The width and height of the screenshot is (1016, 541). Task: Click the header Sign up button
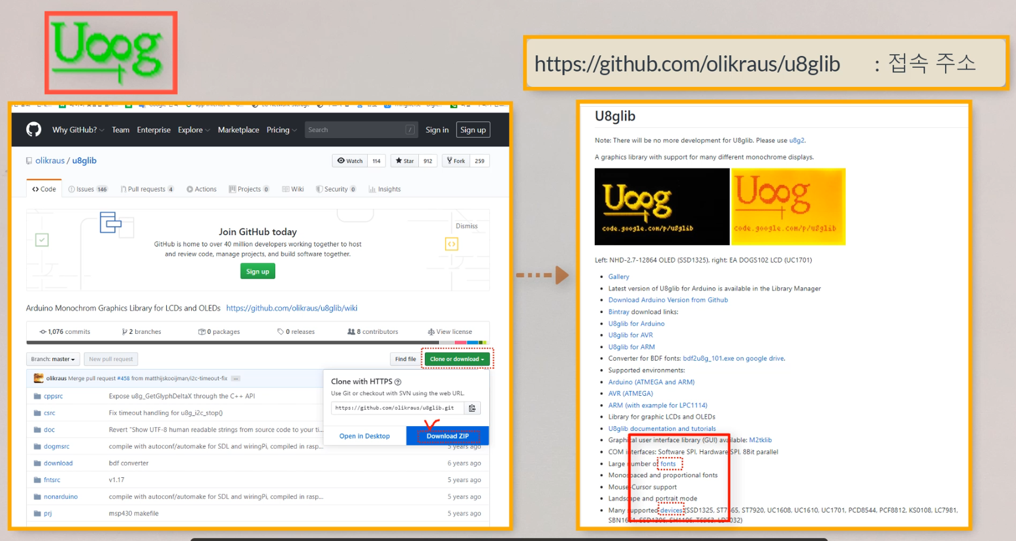click(x=473, y=130)
